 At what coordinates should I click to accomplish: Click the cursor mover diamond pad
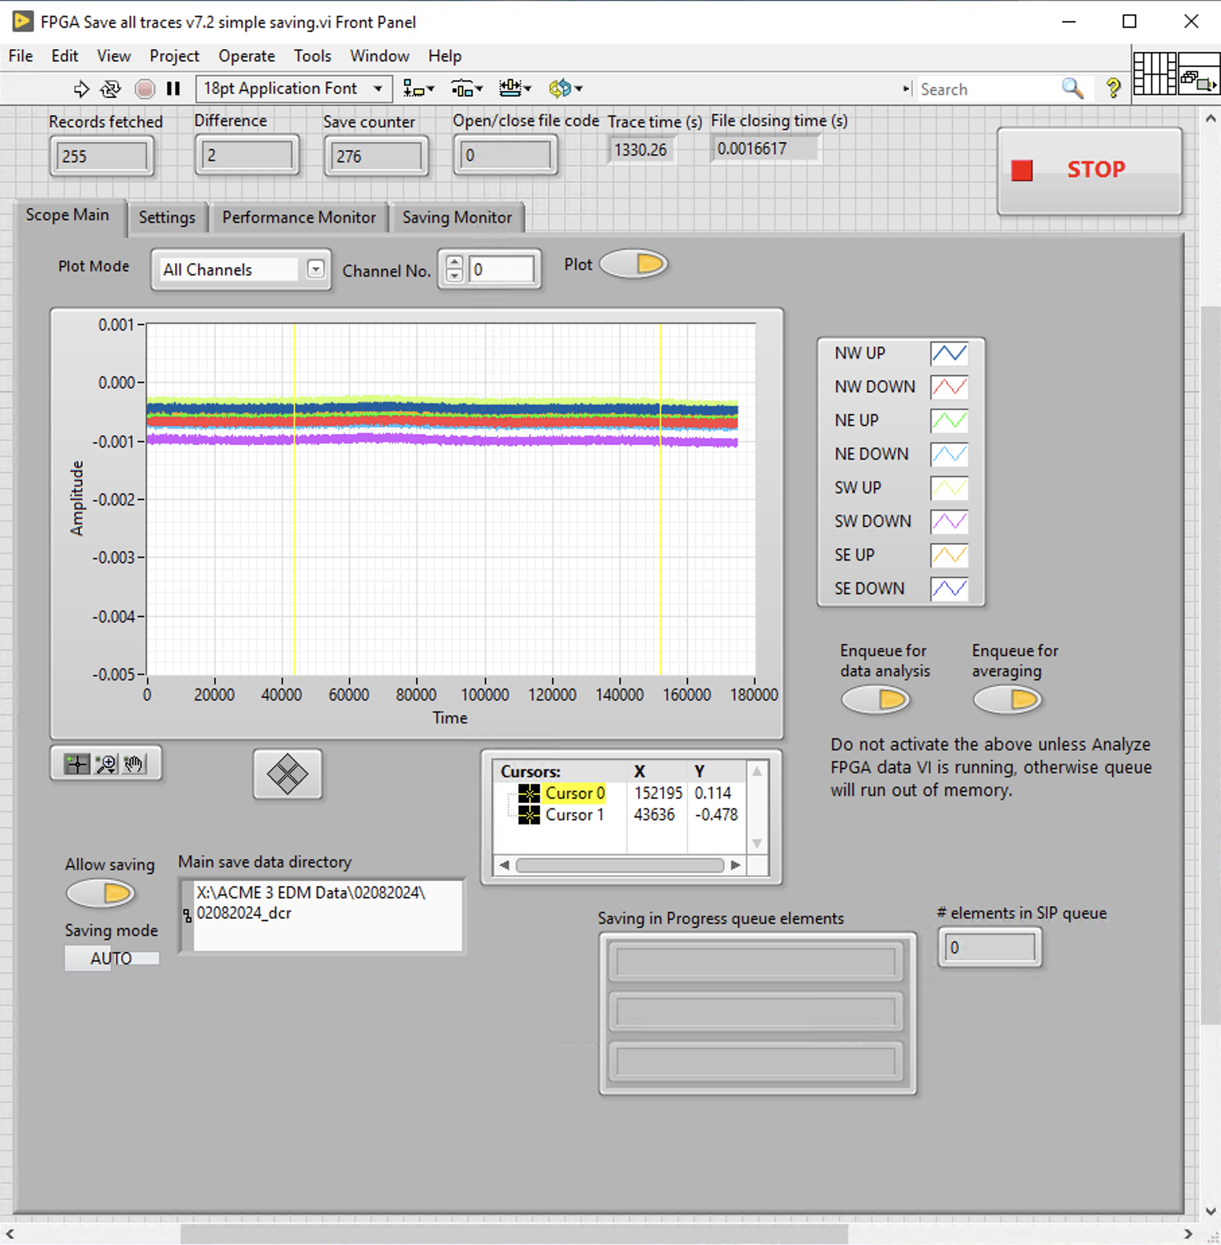(x=287, y=774)
